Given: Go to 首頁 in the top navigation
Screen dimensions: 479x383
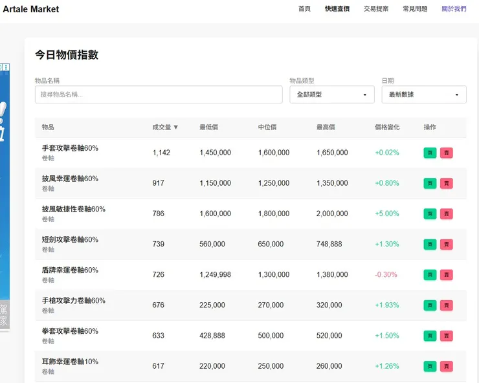Looking at the screenshot, I should click(x=304, y=9).
